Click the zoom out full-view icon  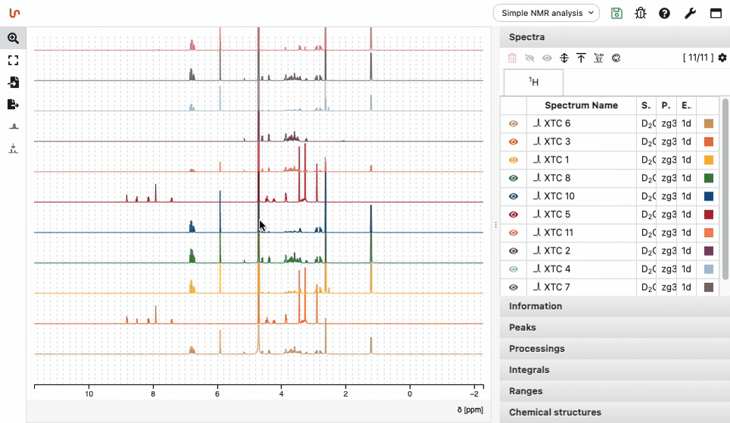[x=13, y=61]
